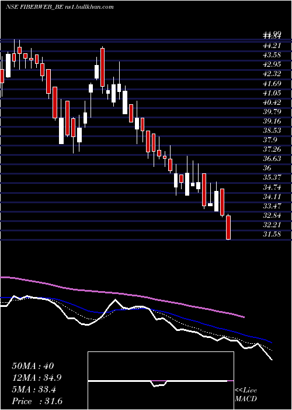This screenshot has width=292, height=410.
Task: Click the 32.21 price axis label
Action: (x=272, y=225)
